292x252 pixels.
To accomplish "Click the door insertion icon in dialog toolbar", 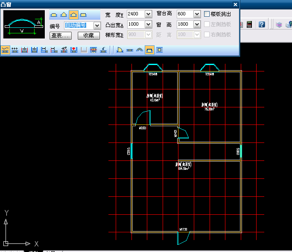I will (120, 50).
